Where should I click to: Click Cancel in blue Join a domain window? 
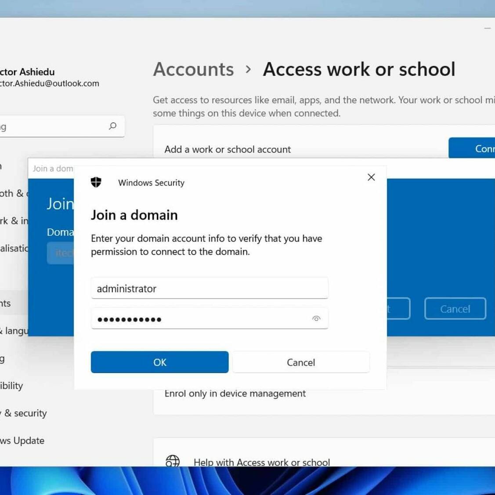pyautogui.click(x=455, y=309)
